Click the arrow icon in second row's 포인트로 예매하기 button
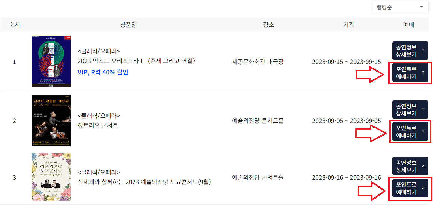Screen dimensions: 438x210 423,132
